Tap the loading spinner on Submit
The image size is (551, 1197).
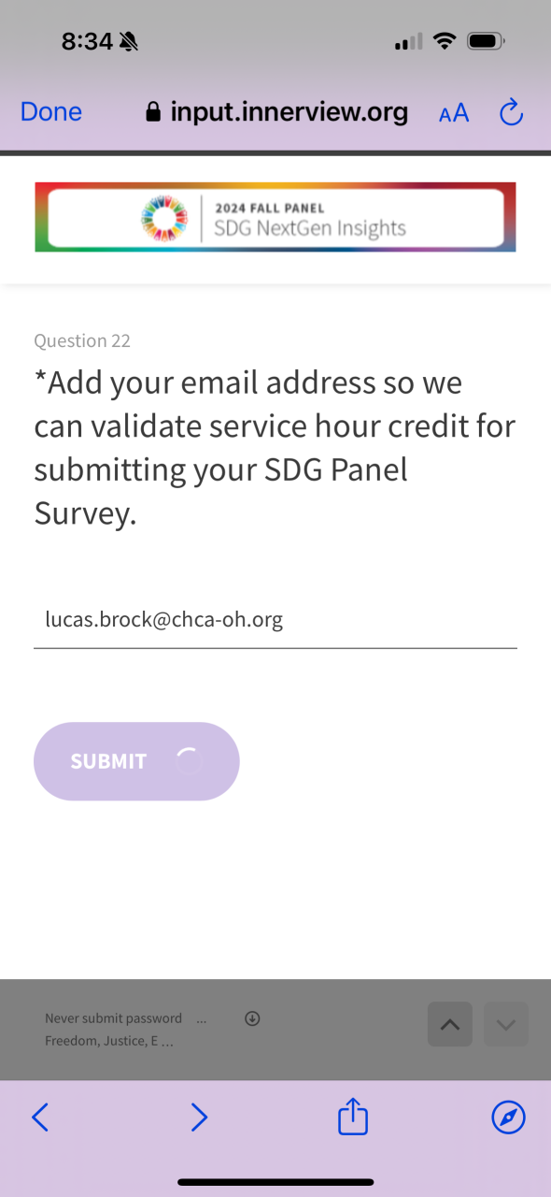point(188,761)
